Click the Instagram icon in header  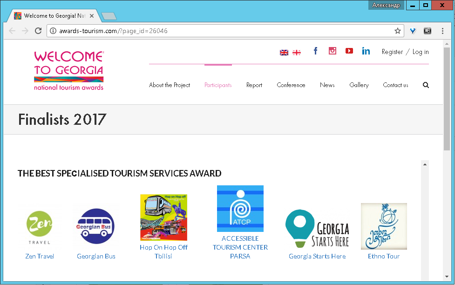332,51
